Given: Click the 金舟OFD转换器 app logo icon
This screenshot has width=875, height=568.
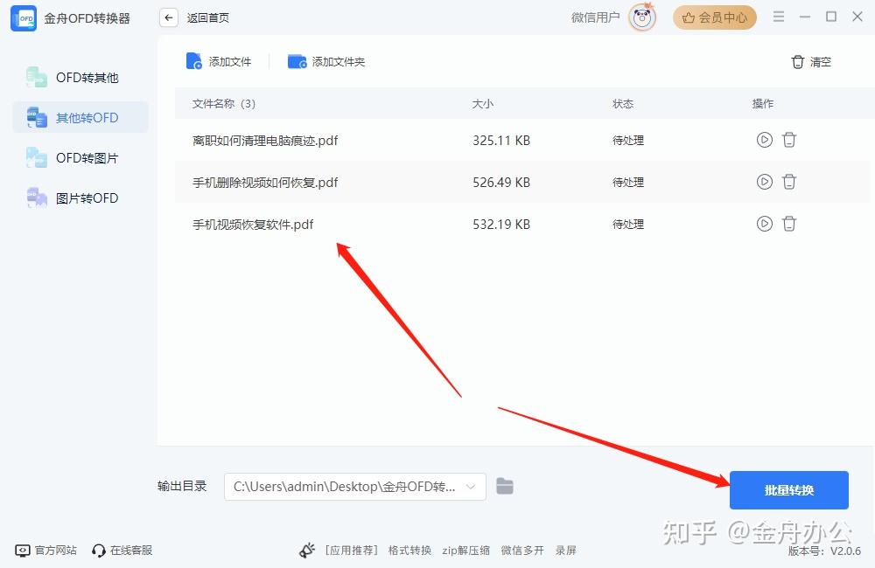Looking at the screenshot, I should tap(24, 18).
